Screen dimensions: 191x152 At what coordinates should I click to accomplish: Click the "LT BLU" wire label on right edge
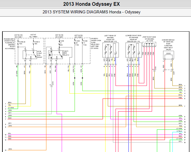click(179, 131)
